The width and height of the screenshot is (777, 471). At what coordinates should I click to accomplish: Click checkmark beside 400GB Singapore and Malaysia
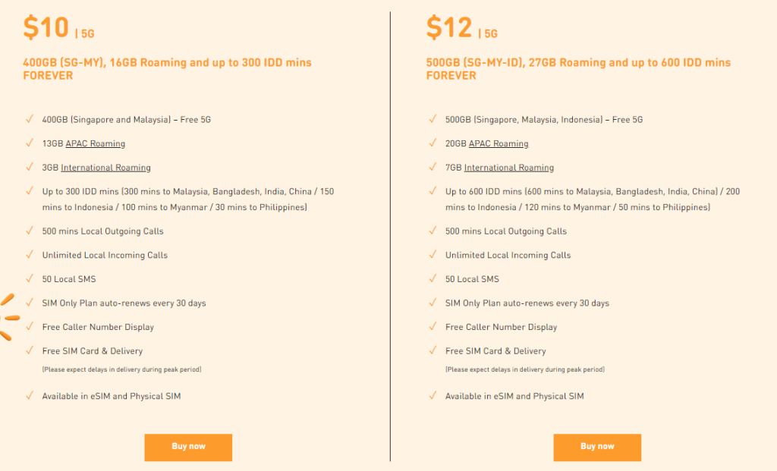point(30,119)
